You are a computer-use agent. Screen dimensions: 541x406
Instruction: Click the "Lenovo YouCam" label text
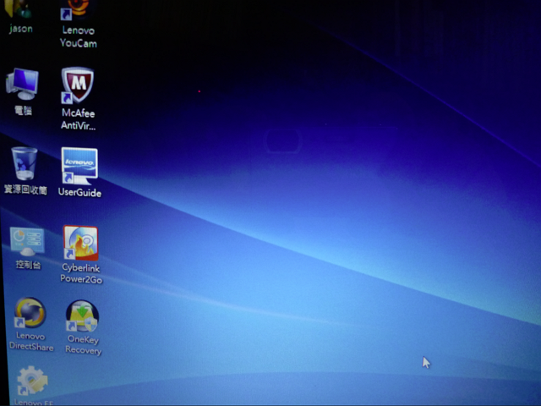(x=79, y=36)
